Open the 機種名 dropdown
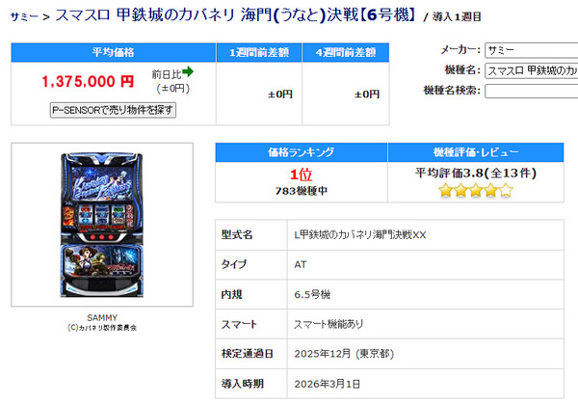Viewport: 578px width, 404px height. 531,70
